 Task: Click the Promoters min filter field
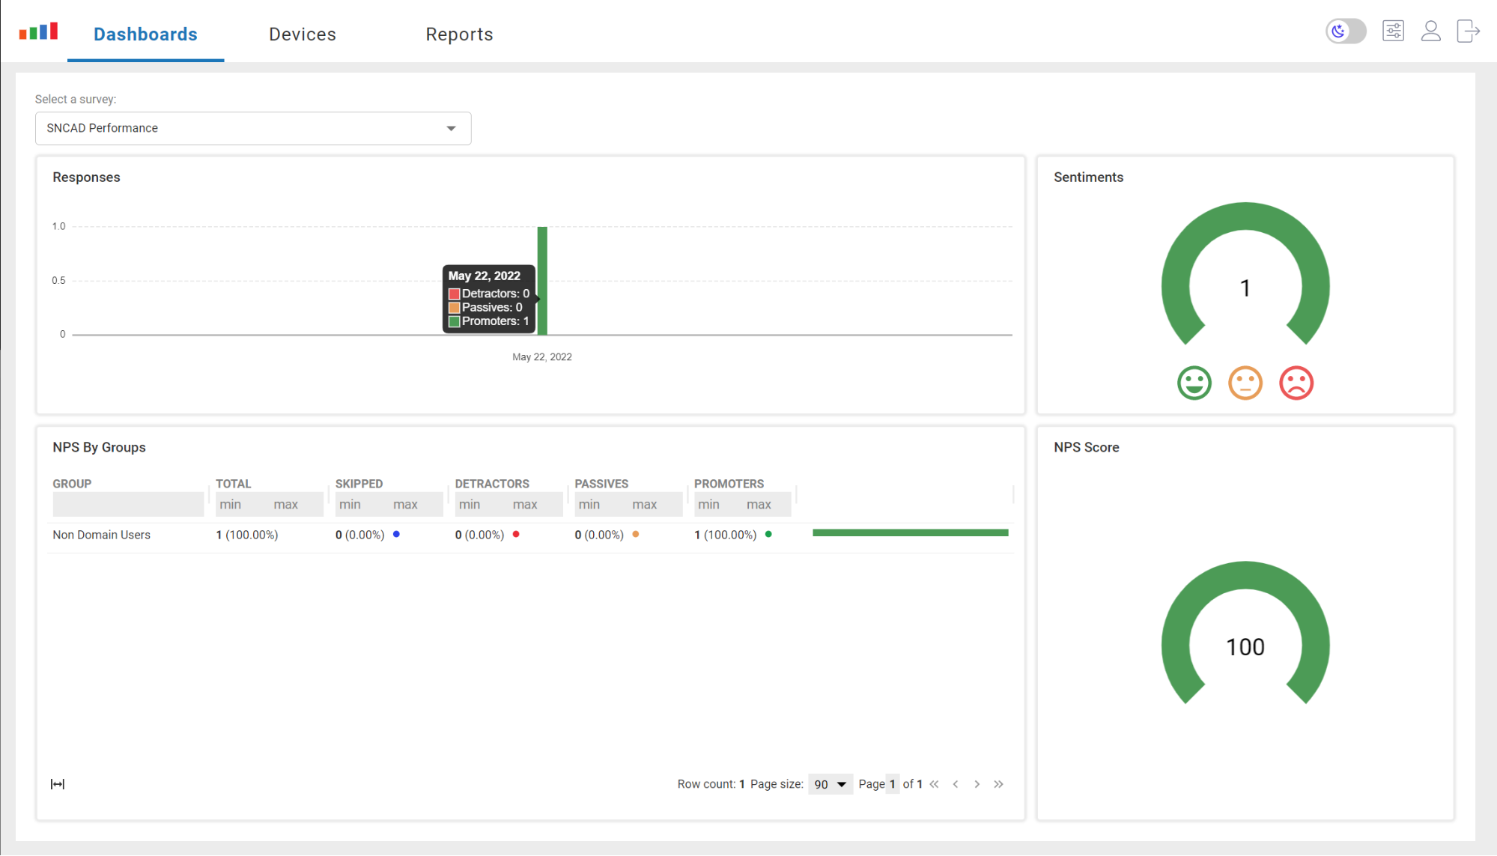pos(718,504)
